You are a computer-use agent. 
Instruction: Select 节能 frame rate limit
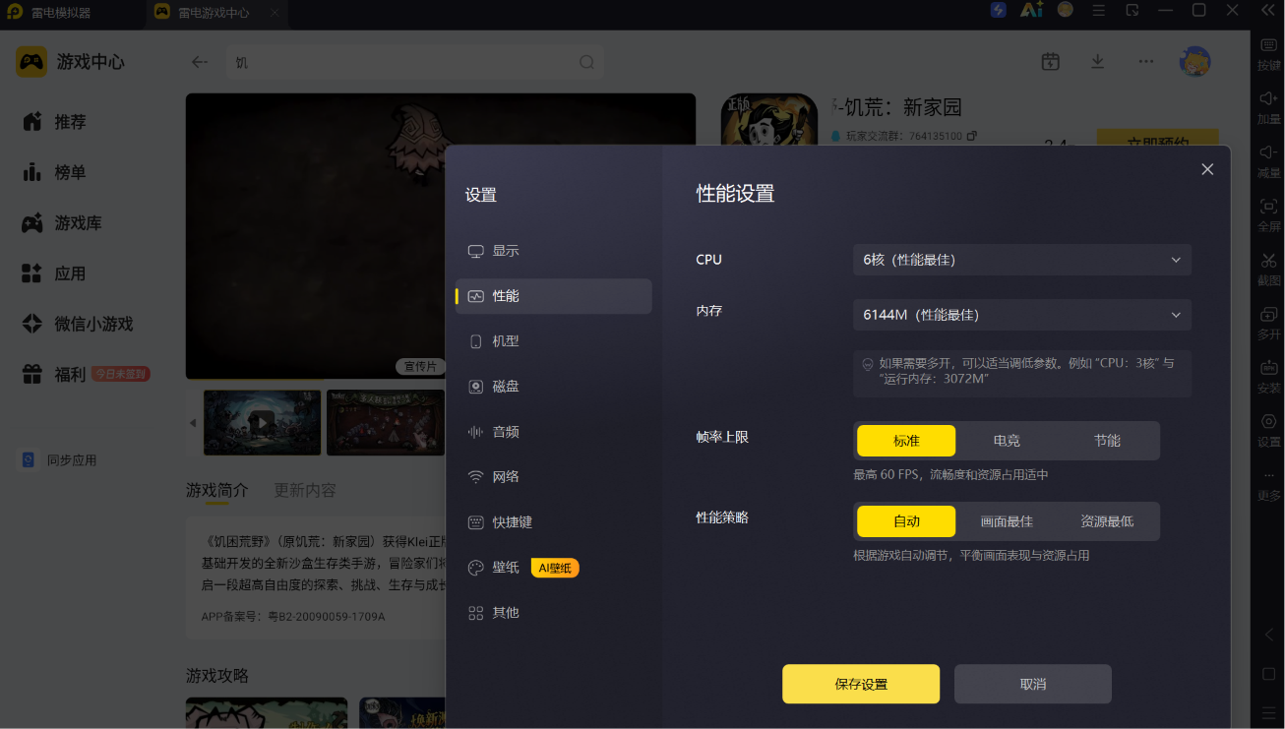click(x=1108, y=441)
